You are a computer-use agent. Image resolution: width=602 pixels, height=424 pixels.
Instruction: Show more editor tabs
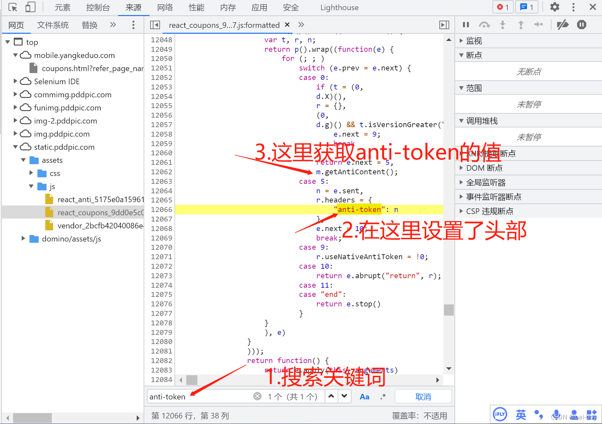point(301,25)
